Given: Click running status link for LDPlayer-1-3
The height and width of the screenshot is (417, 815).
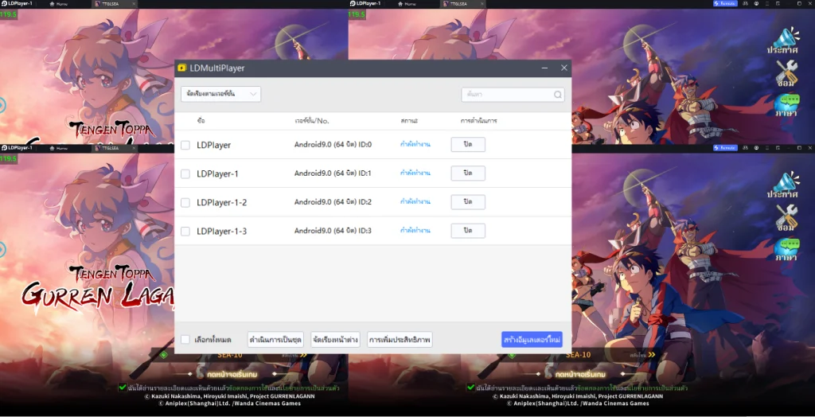Looking at the screenshot, I should pyautogui.click(x=415, y=230).
